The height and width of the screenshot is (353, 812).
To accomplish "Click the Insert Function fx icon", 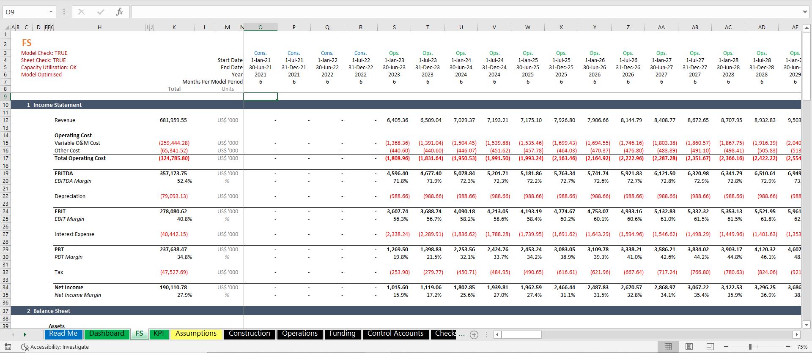I will [x=119, y=12].
